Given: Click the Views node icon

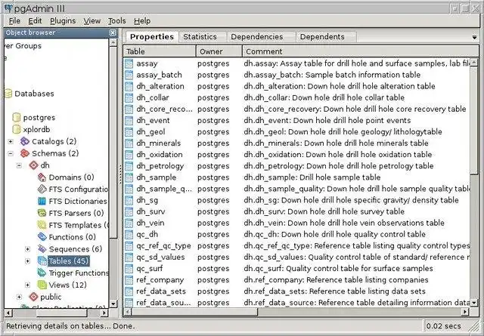Looking at the screenshot, I should (x=42, y=285).
